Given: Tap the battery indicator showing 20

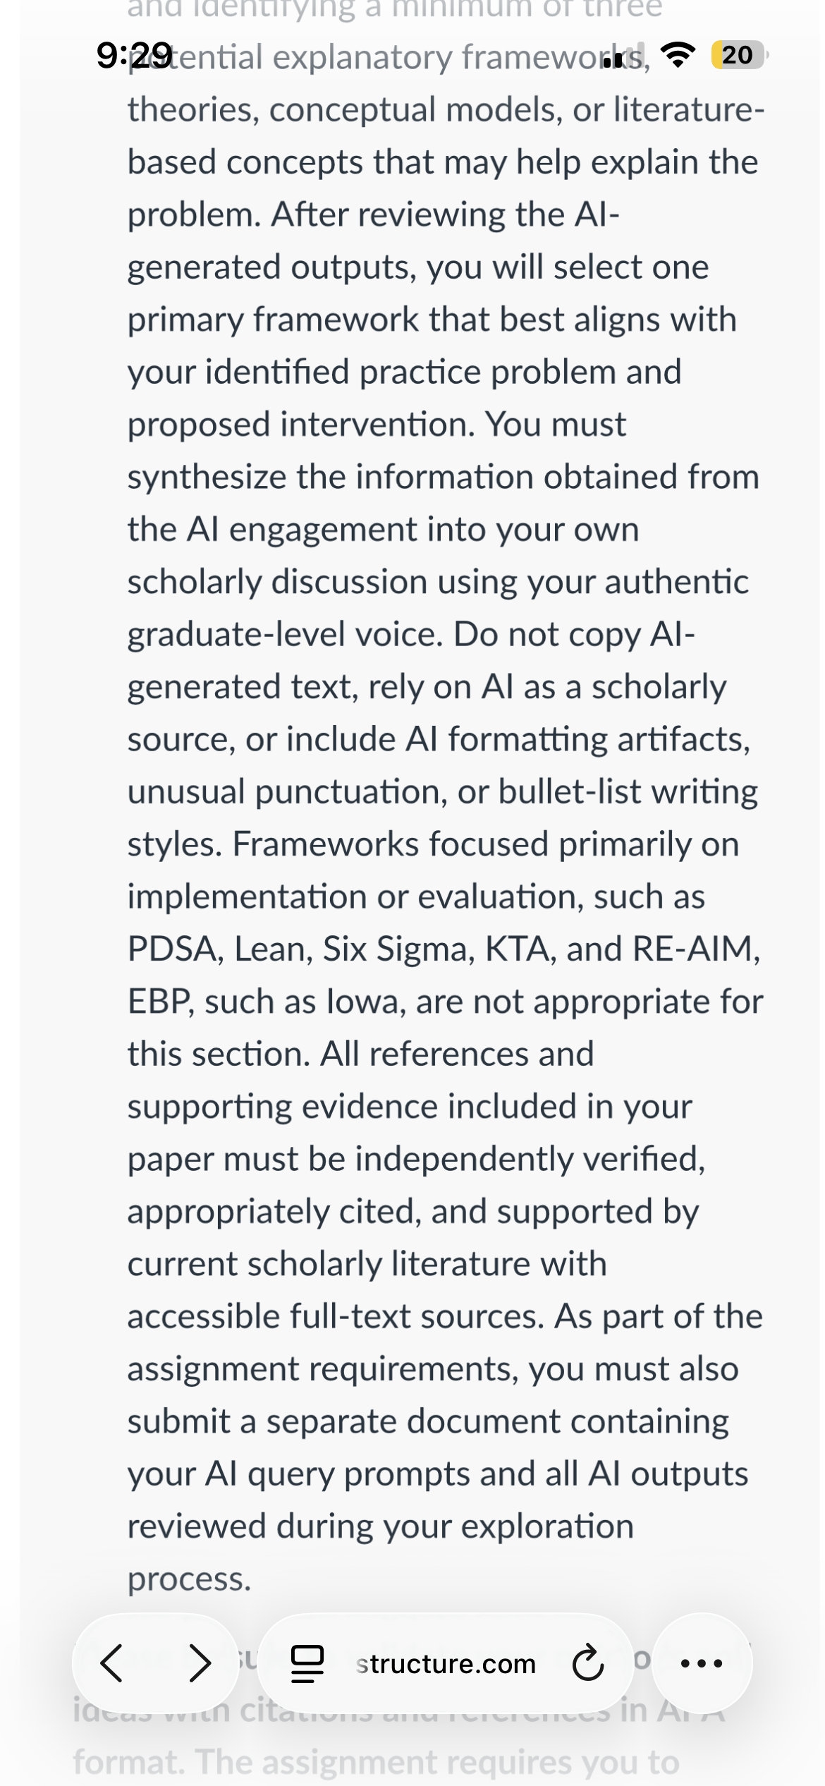Looking at the screenshot, I should 738,55.
